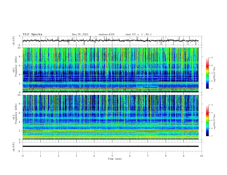Click time axis tick label "3"
Viewport: 227px width, 175px height.
76,156
